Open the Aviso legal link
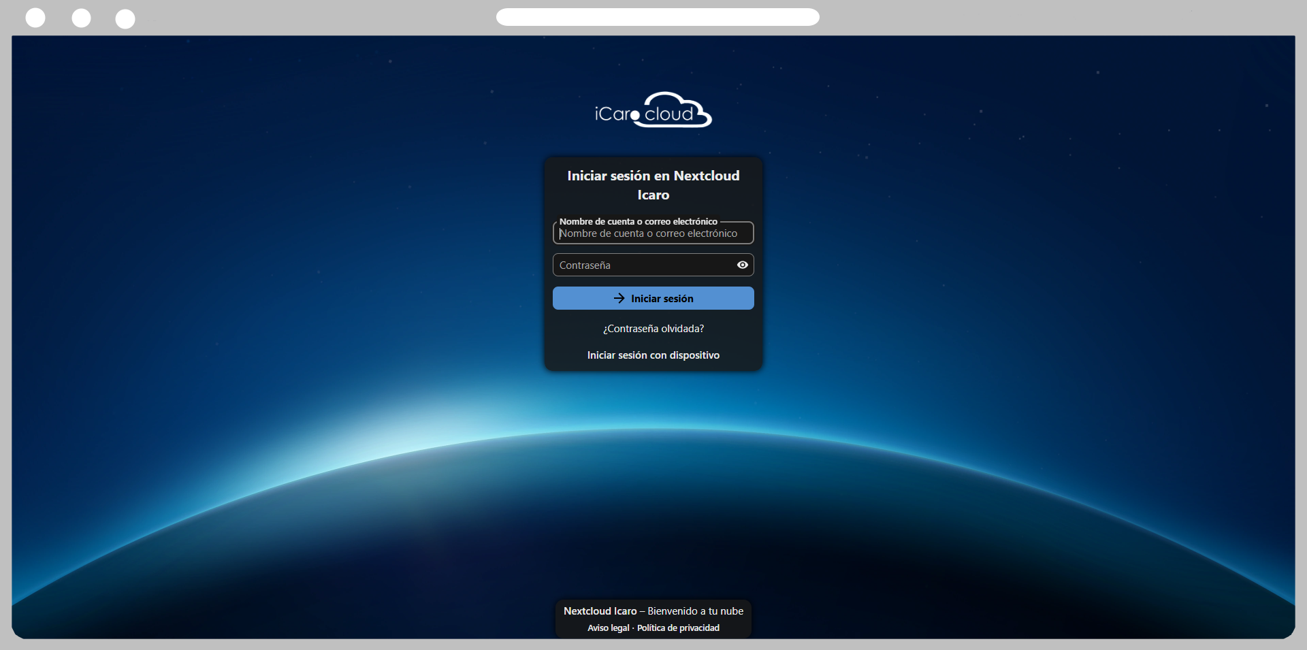The image size is (1307, 650). point(609,628)
